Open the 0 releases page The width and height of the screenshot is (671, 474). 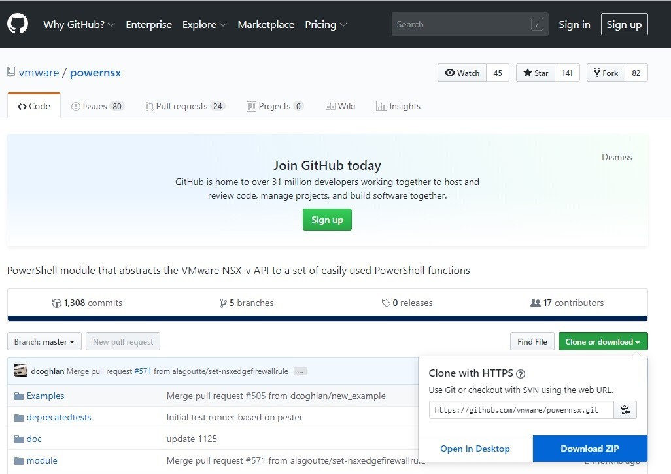(x=407, y=303)
